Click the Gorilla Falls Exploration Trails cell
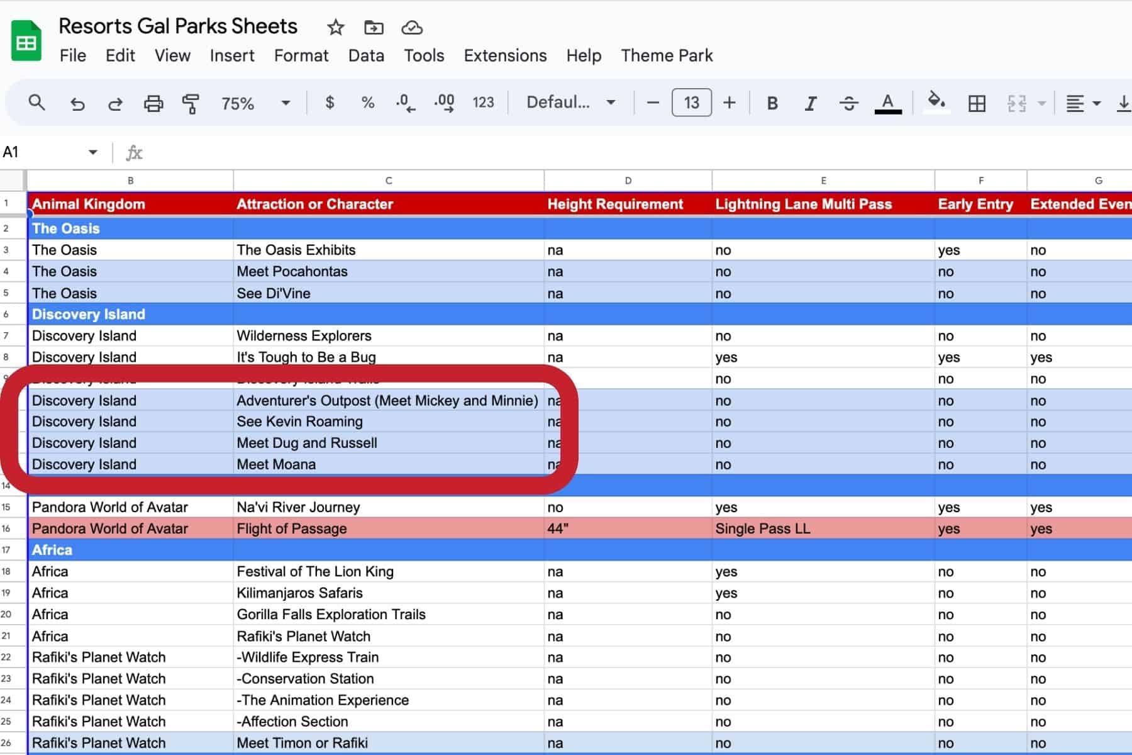The width and height of the screenshot is (1132, 755). point(389,614)
